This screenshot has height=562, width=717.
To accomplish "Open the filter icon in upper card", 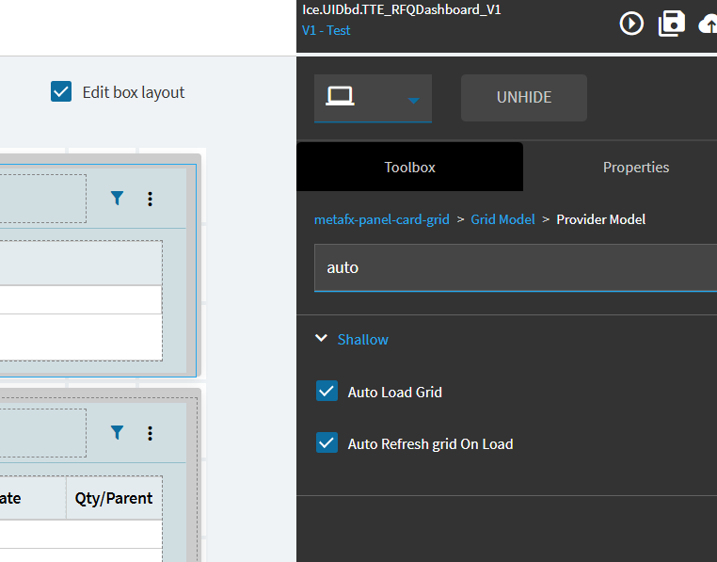I will pos(117,199).
